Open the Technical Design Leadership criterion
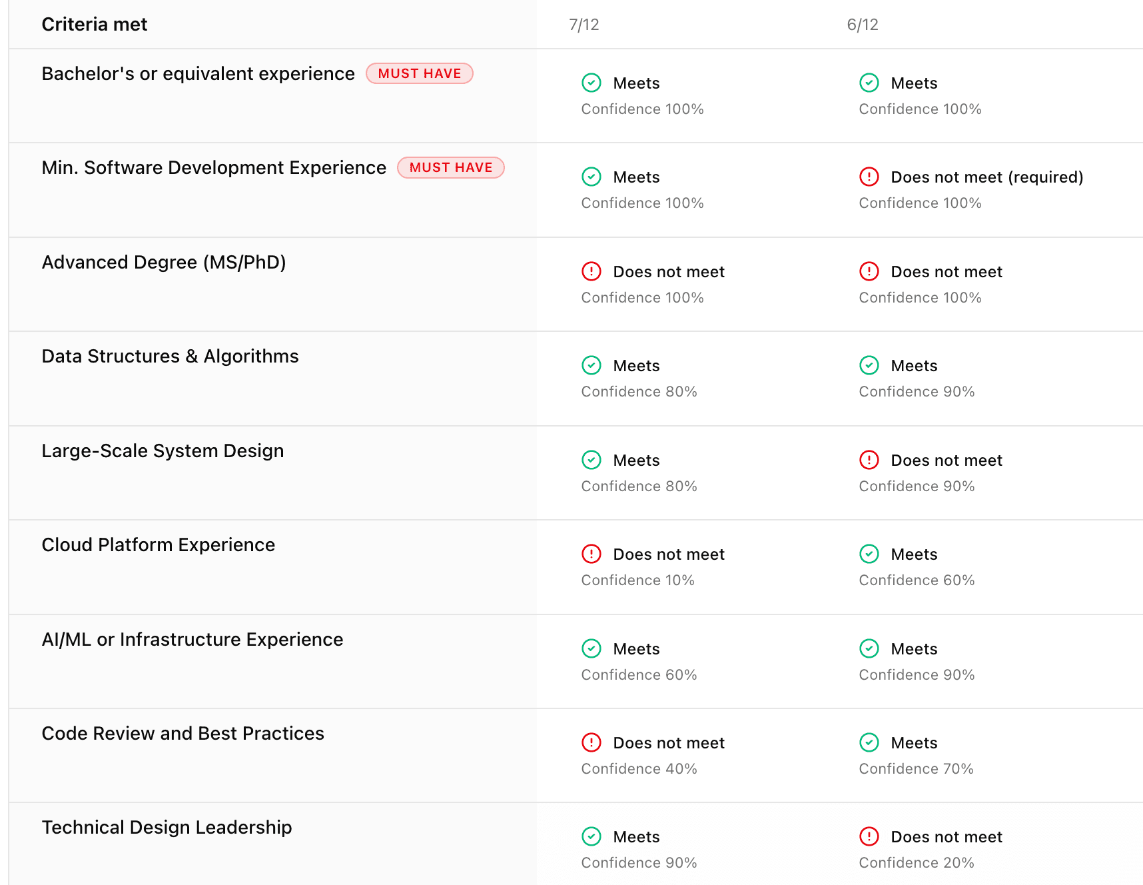Screen dimensions: 1143x885 click(167, 828)
